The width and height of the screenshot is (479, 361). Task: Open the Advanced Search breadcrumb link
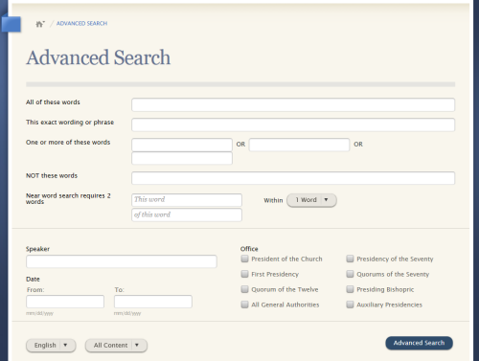coord(81,23)
